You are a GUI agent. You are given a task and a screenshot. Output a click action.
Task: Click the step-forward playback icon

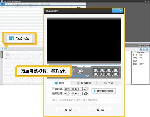click(x=80, y=71)
